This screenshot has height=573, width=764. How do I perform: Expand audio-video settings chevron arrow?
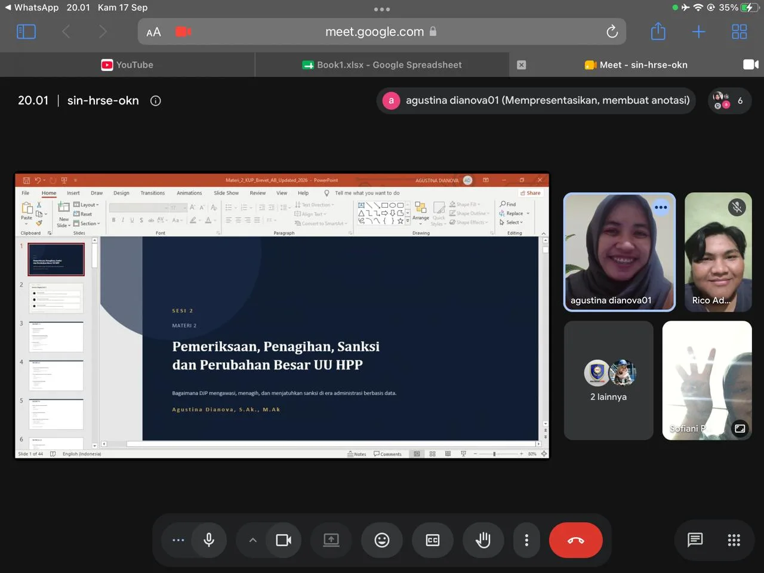pyautogui.click(x=252, y=540)
